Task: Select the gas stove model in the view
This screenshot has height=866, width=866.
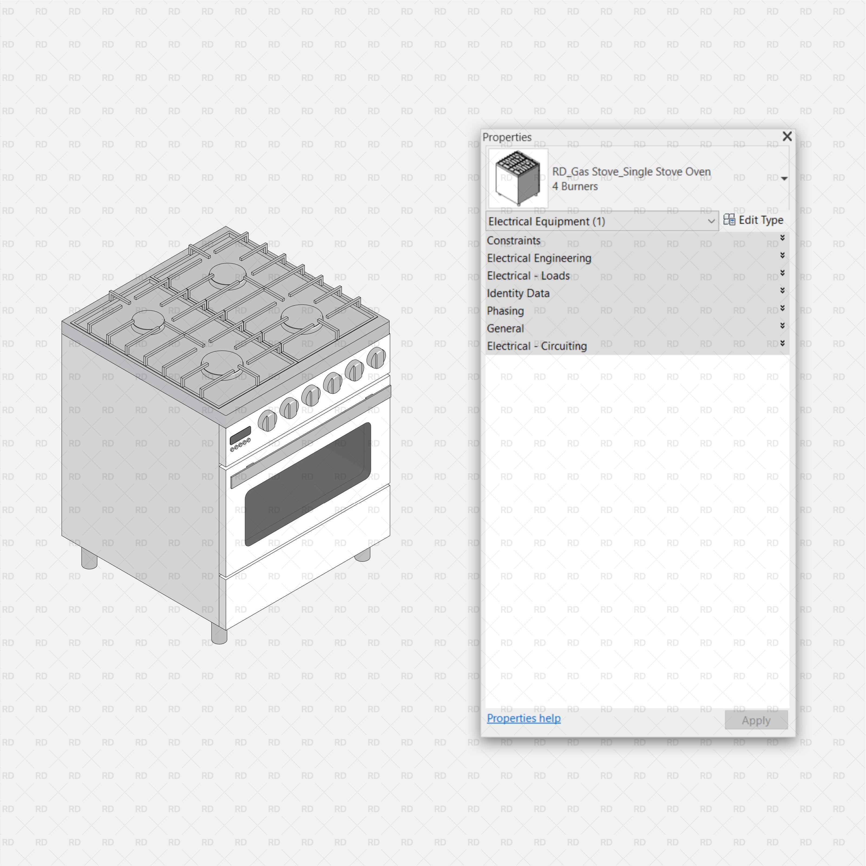Action: [224, 448]
